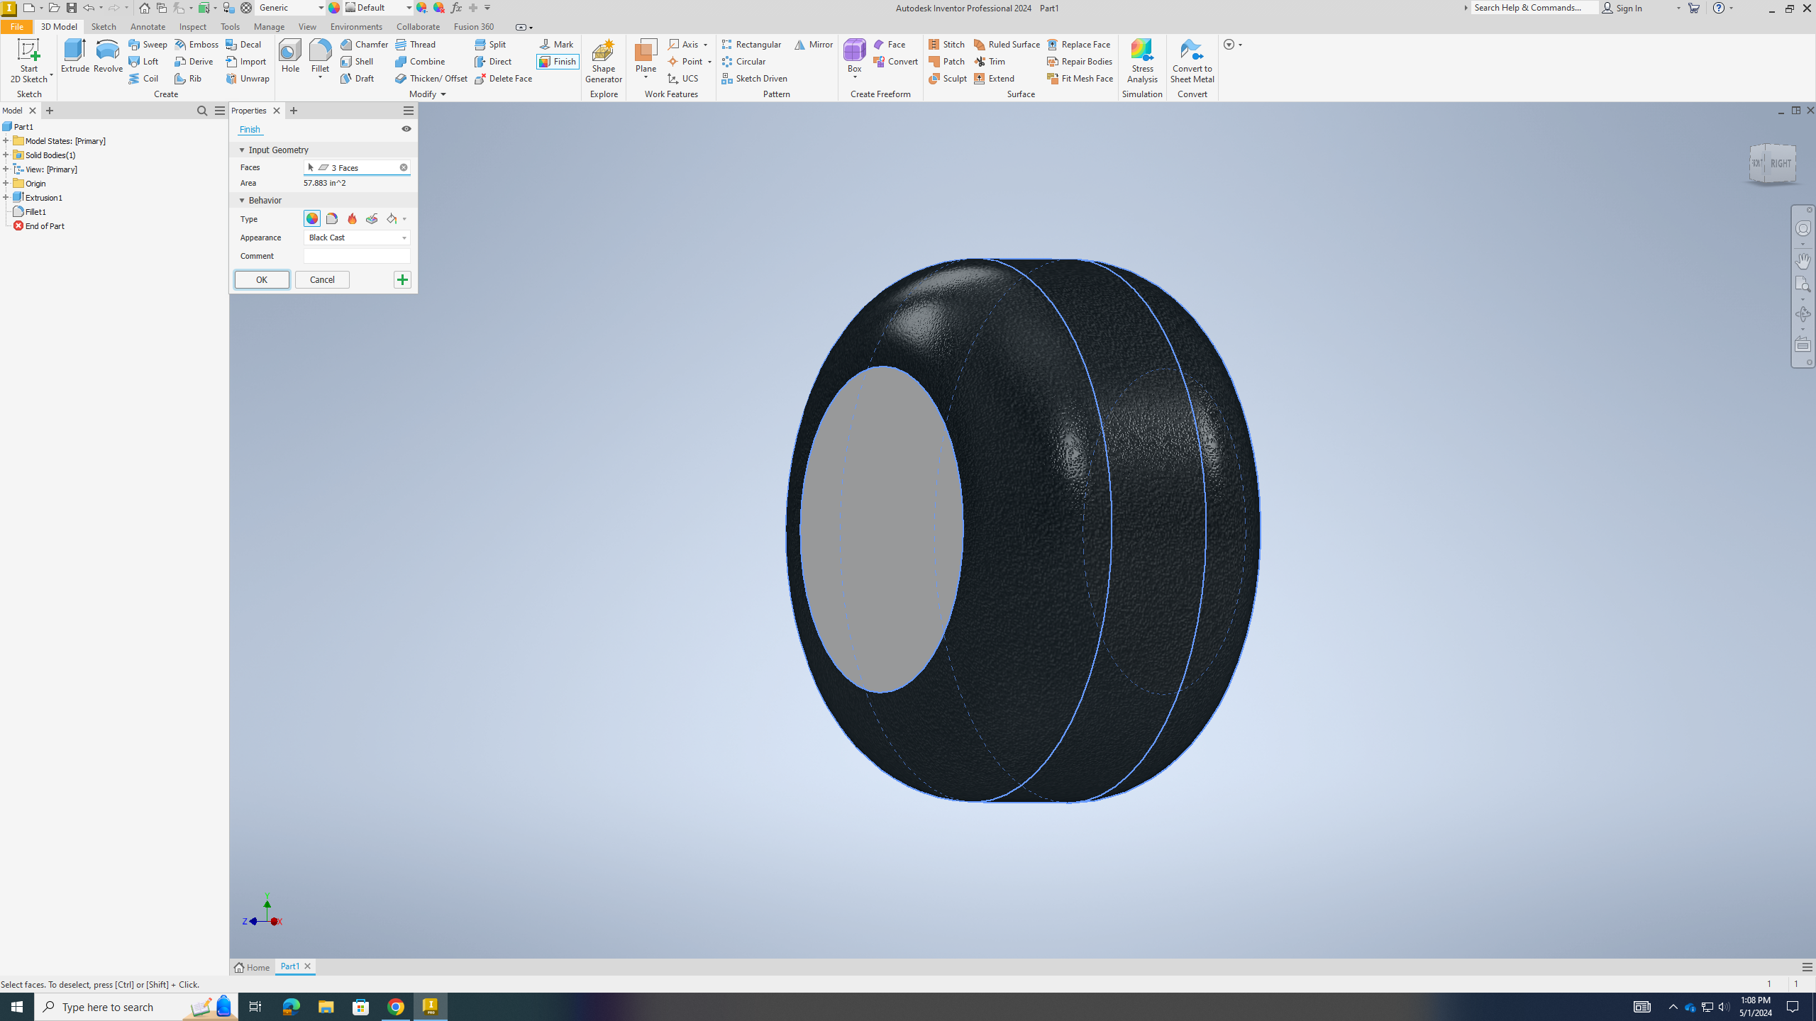1816x1021 pixels.
Task: Choose the Loft tool
Action: click(143, 61)
